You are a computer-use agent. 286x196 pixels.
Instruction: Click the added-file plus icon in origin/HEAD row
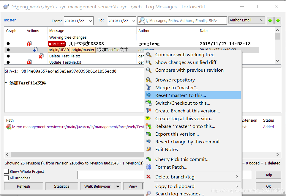(35, 50)
